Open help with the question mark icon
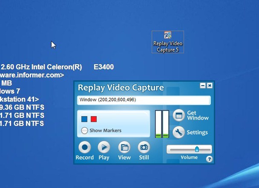The height and width of the screenshot is (188, 259). (209, 159)
